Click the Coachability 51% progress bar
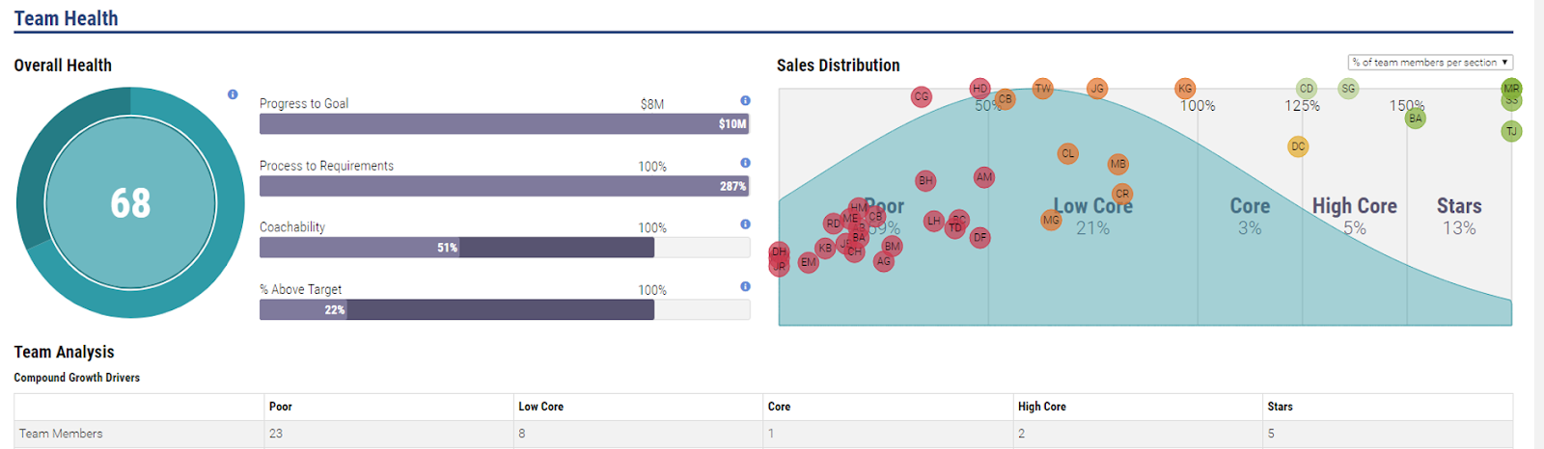 click(456, 248)
